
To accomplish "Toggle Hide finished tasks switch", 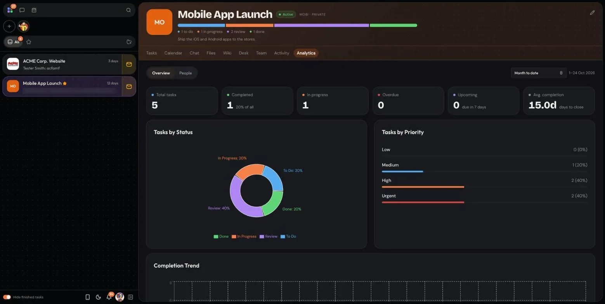I will (7, 297).
